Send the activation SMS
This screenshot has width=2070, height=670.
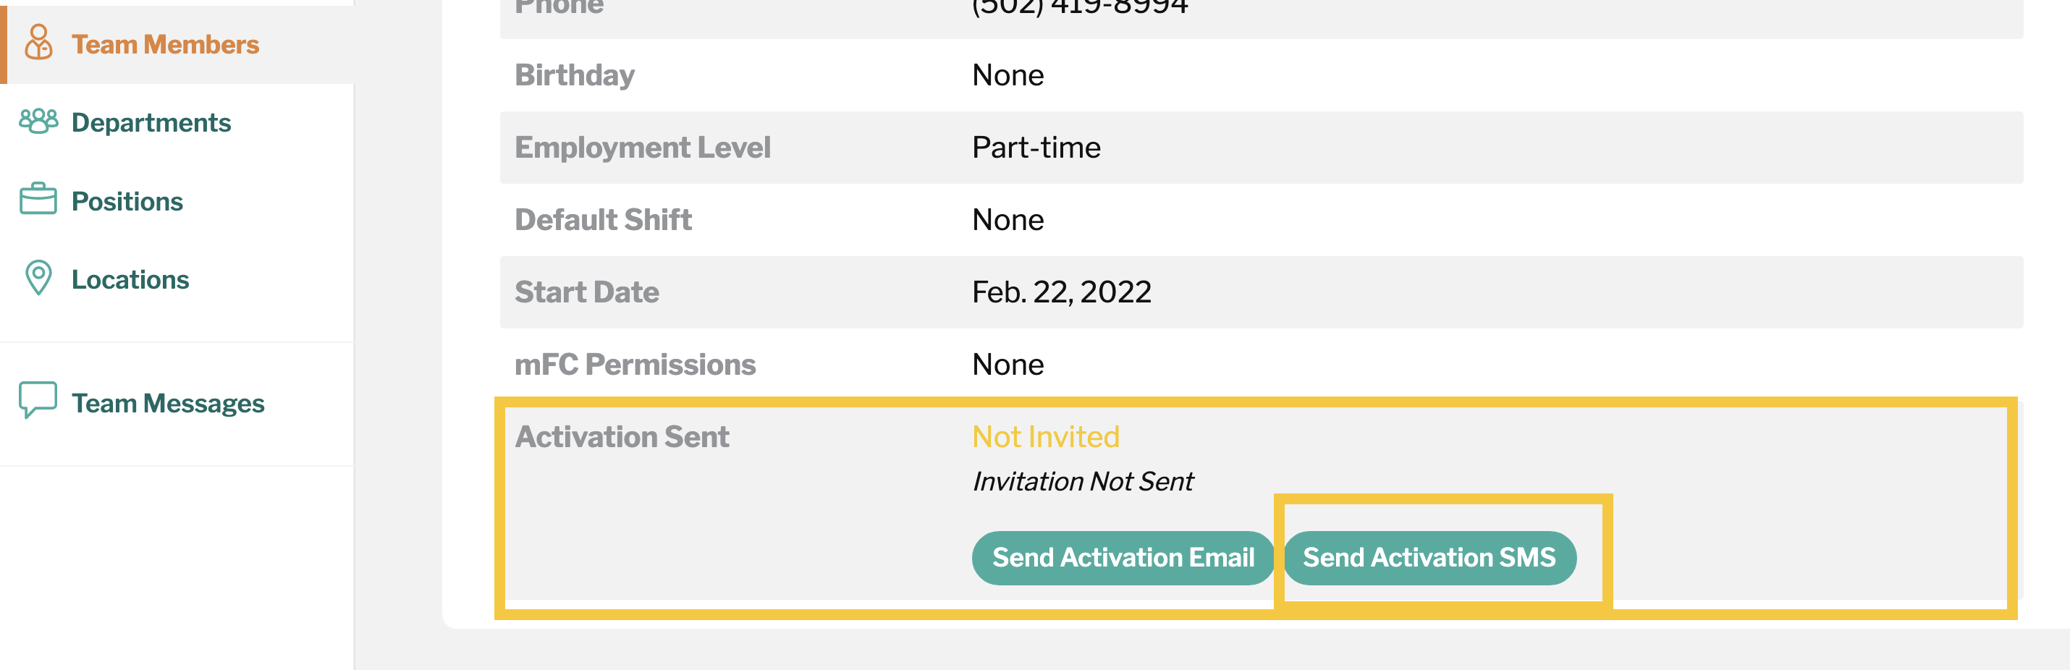(x=1429, y=558)
